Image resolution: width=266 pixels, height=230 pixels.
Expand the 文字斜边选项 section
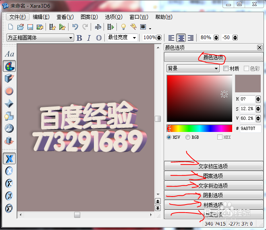click(214, 186)
